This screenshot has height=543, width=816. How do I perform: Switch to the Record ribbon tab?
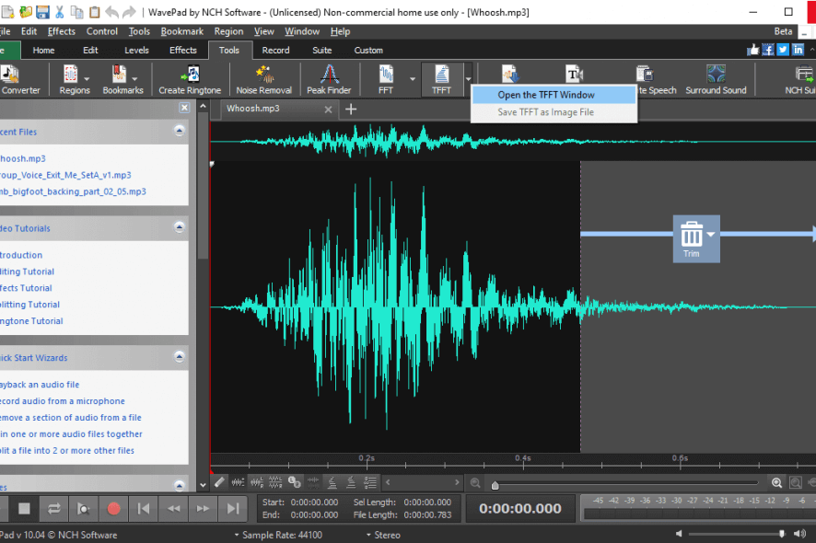coord(275,50)
